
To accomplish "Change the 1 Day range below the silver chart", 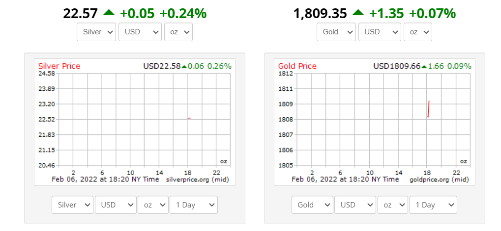I will tap(193, 205).
